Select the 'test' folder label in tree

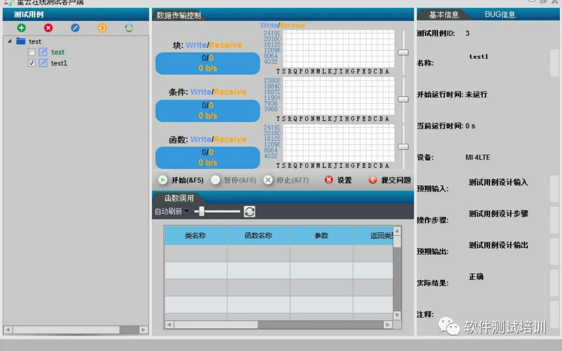click(x=35, y=41)
